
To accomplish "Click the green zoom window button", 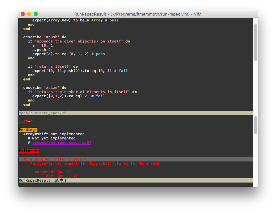I will click(36, 14).
